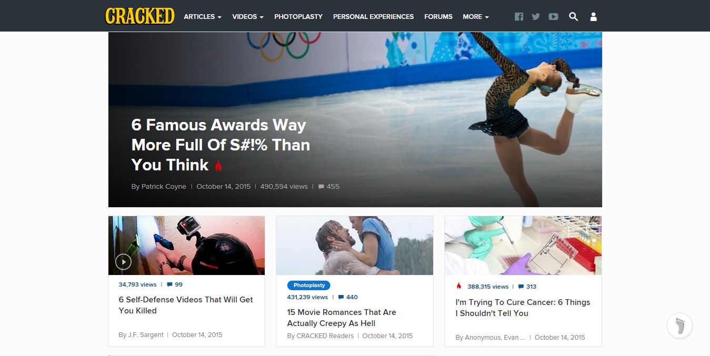The width and height of the screenshot is (710, 356).
Task: Expand the ARTICLES dropdown menu
Action: tap(203, 16)
